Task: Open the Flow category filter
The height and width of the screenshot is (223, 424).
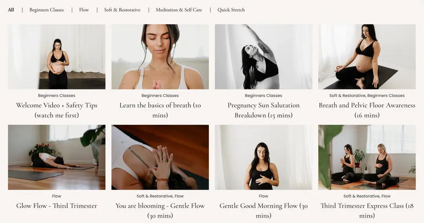Action: pyautogui.click(x=84, y=10)
